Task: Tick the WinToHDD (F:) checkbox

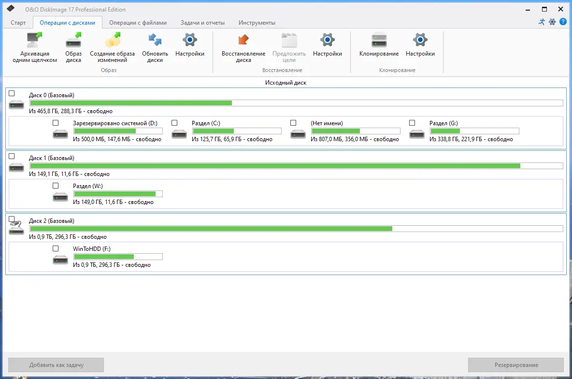Action: coord(56,248)
